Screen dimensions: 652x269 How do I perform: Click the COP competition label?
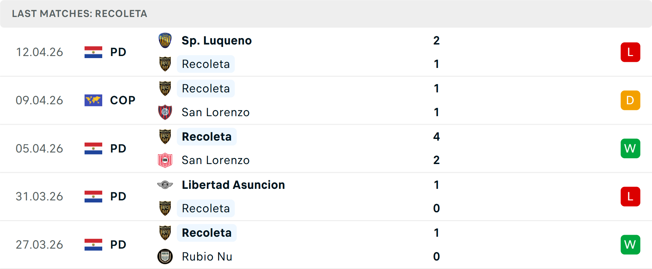pos(123,100)
